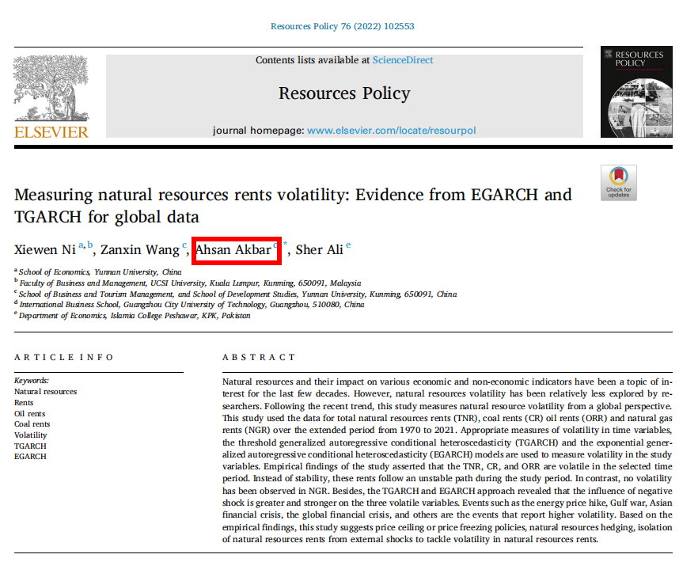Click the orange ELSEVIER wordmark

point(51,132)
